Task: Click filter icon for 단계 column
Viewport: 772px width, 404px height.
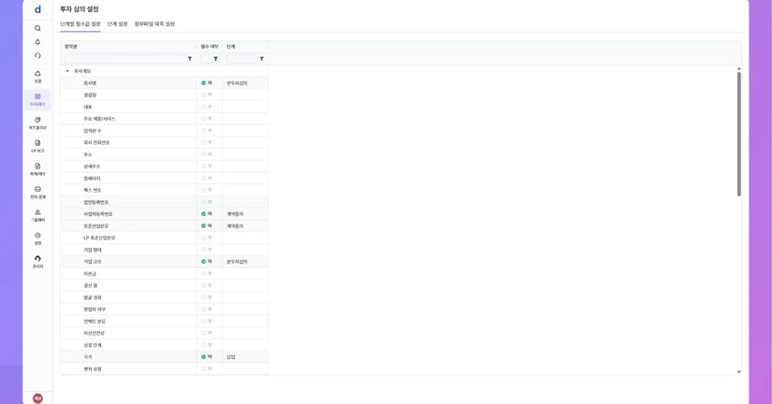Action: pos(261,59)
